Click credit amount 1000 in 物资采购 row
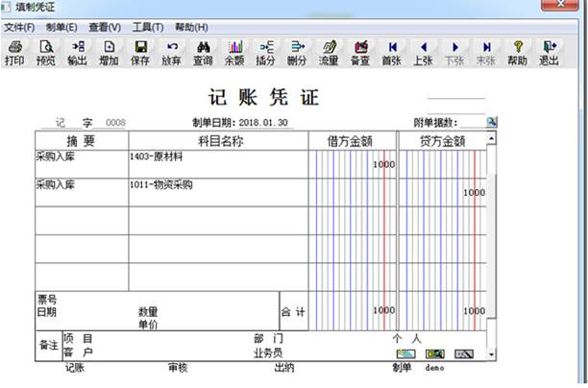The image size is (588, 388). coord(474,193)
